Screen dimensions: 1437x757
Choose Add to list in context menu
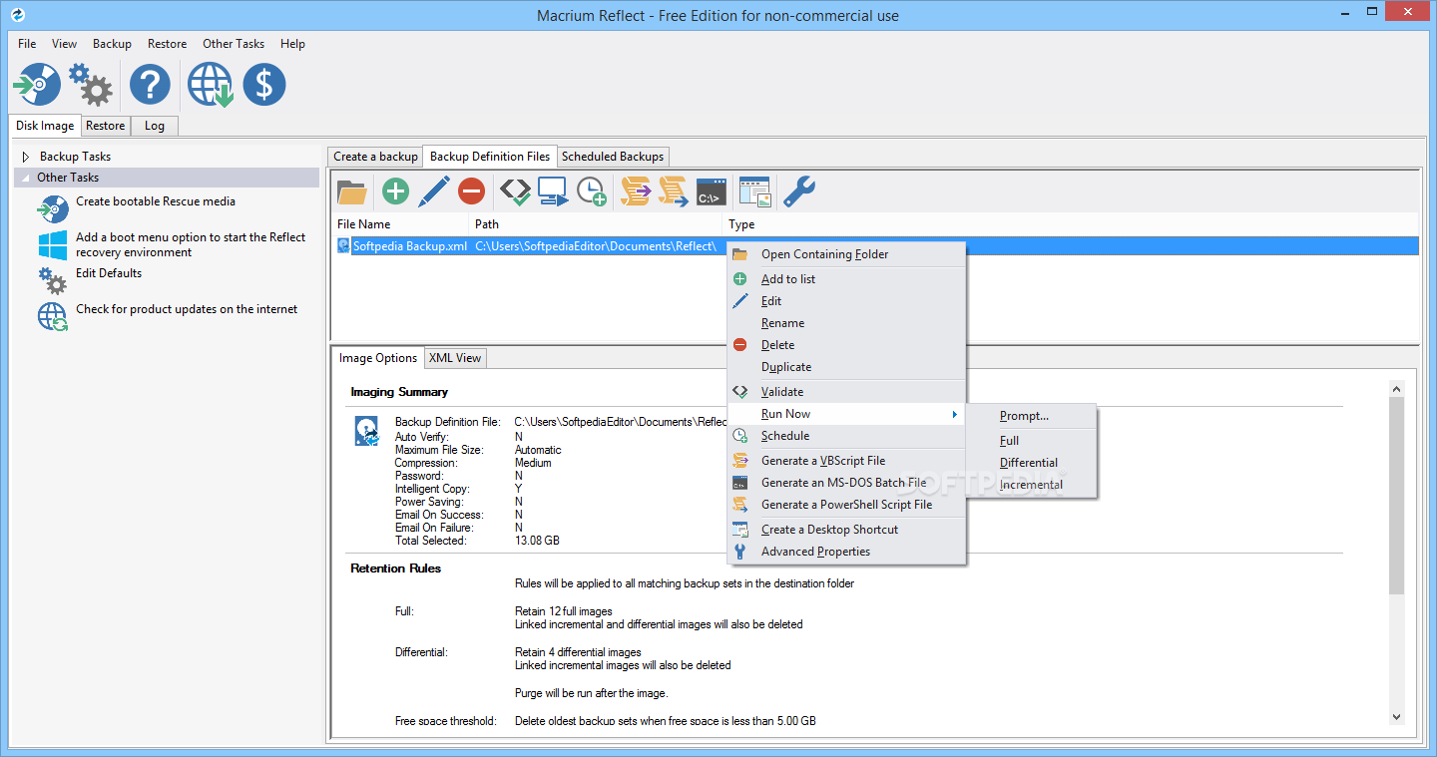click(x=846, y=279)
